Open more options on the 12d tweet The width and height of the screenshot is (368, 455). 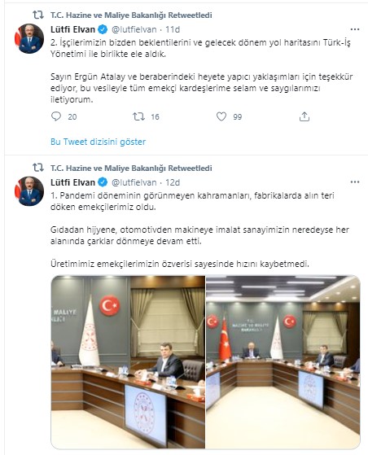(x=355, y=182)
